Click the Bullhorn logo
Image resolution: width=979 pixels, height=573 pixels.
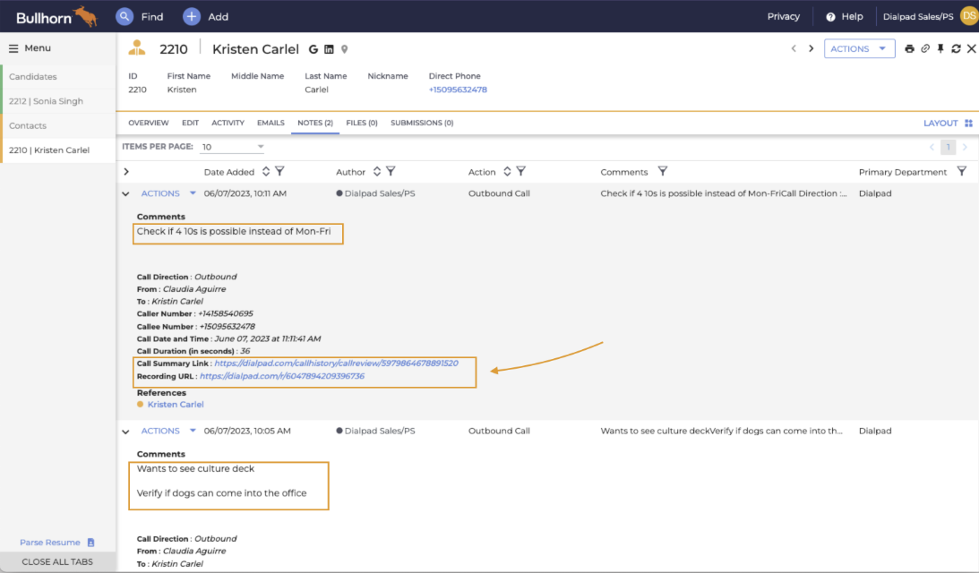click(56, 17)
